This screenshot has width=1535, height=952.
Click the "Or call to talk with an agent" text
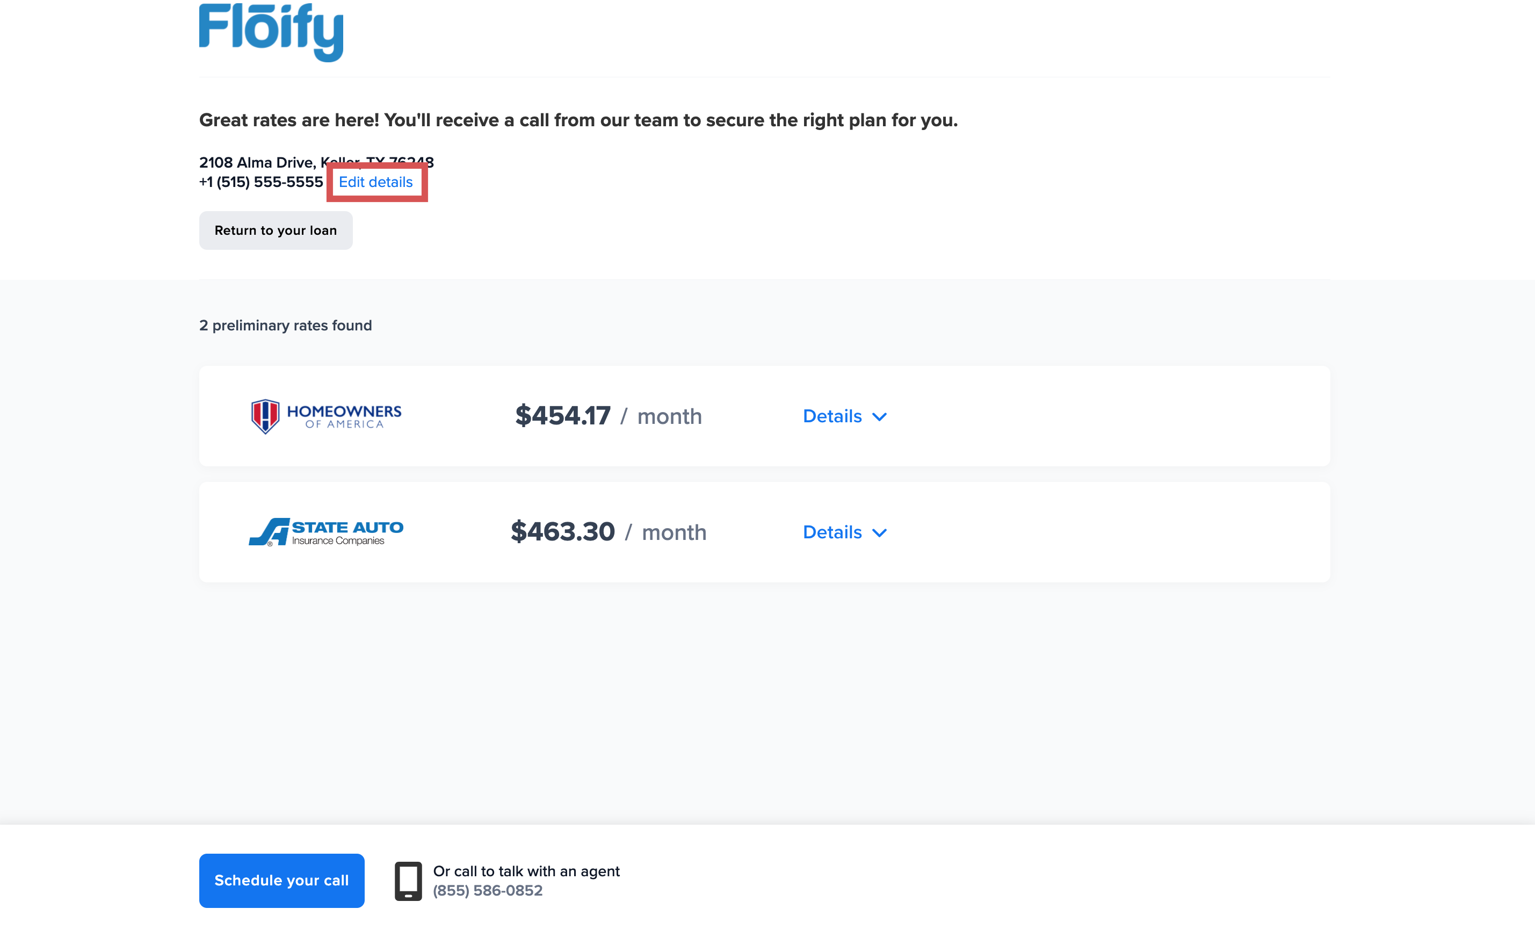click(x=526, y=871)
